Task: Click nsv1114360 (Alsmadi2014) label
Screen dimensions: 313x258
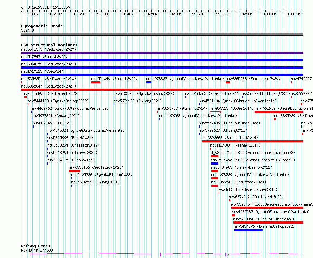Action: (x=235, y=145)
